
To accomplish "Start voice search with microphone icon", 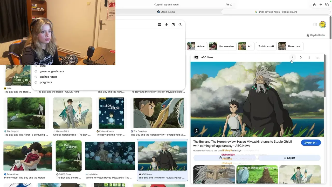I will (x=166, y=25).
